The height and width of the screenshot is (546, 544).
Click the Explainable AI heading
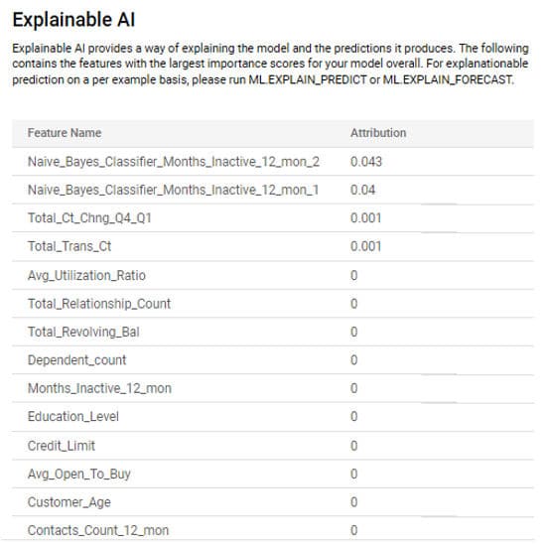point(73,20)
